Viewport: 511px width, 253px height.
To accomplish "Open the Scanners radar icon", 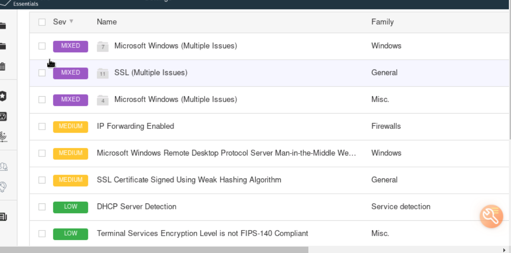I will 3,136.
